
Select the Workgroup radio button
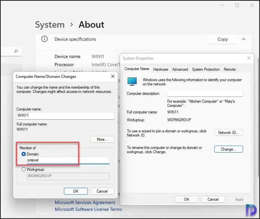tap(23, 169)
